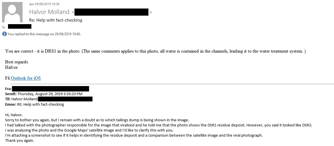Click the received date qui 29/08/2019 10:39

pos(44,4)
